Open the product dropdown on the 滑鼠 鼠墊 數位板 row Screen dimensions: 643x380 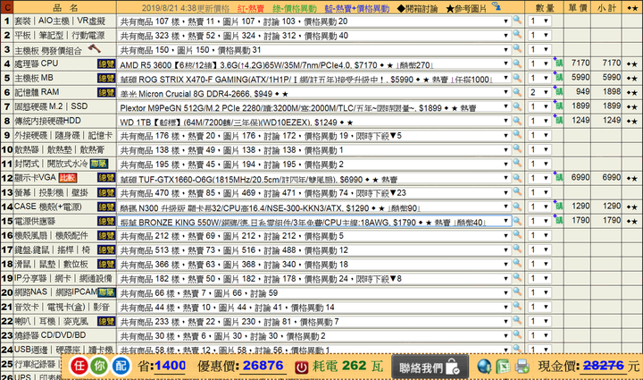[314, 265]
